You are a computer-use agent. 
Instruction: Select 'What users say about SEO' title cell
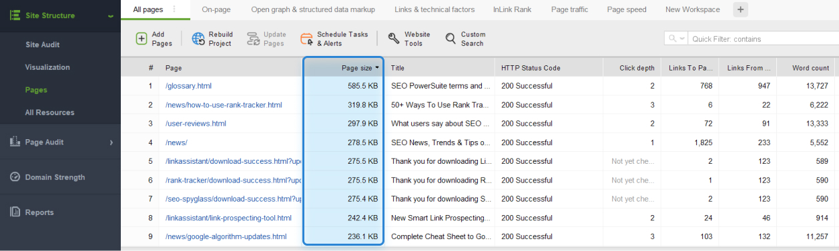pyautogui.click(x=441, y=124)
